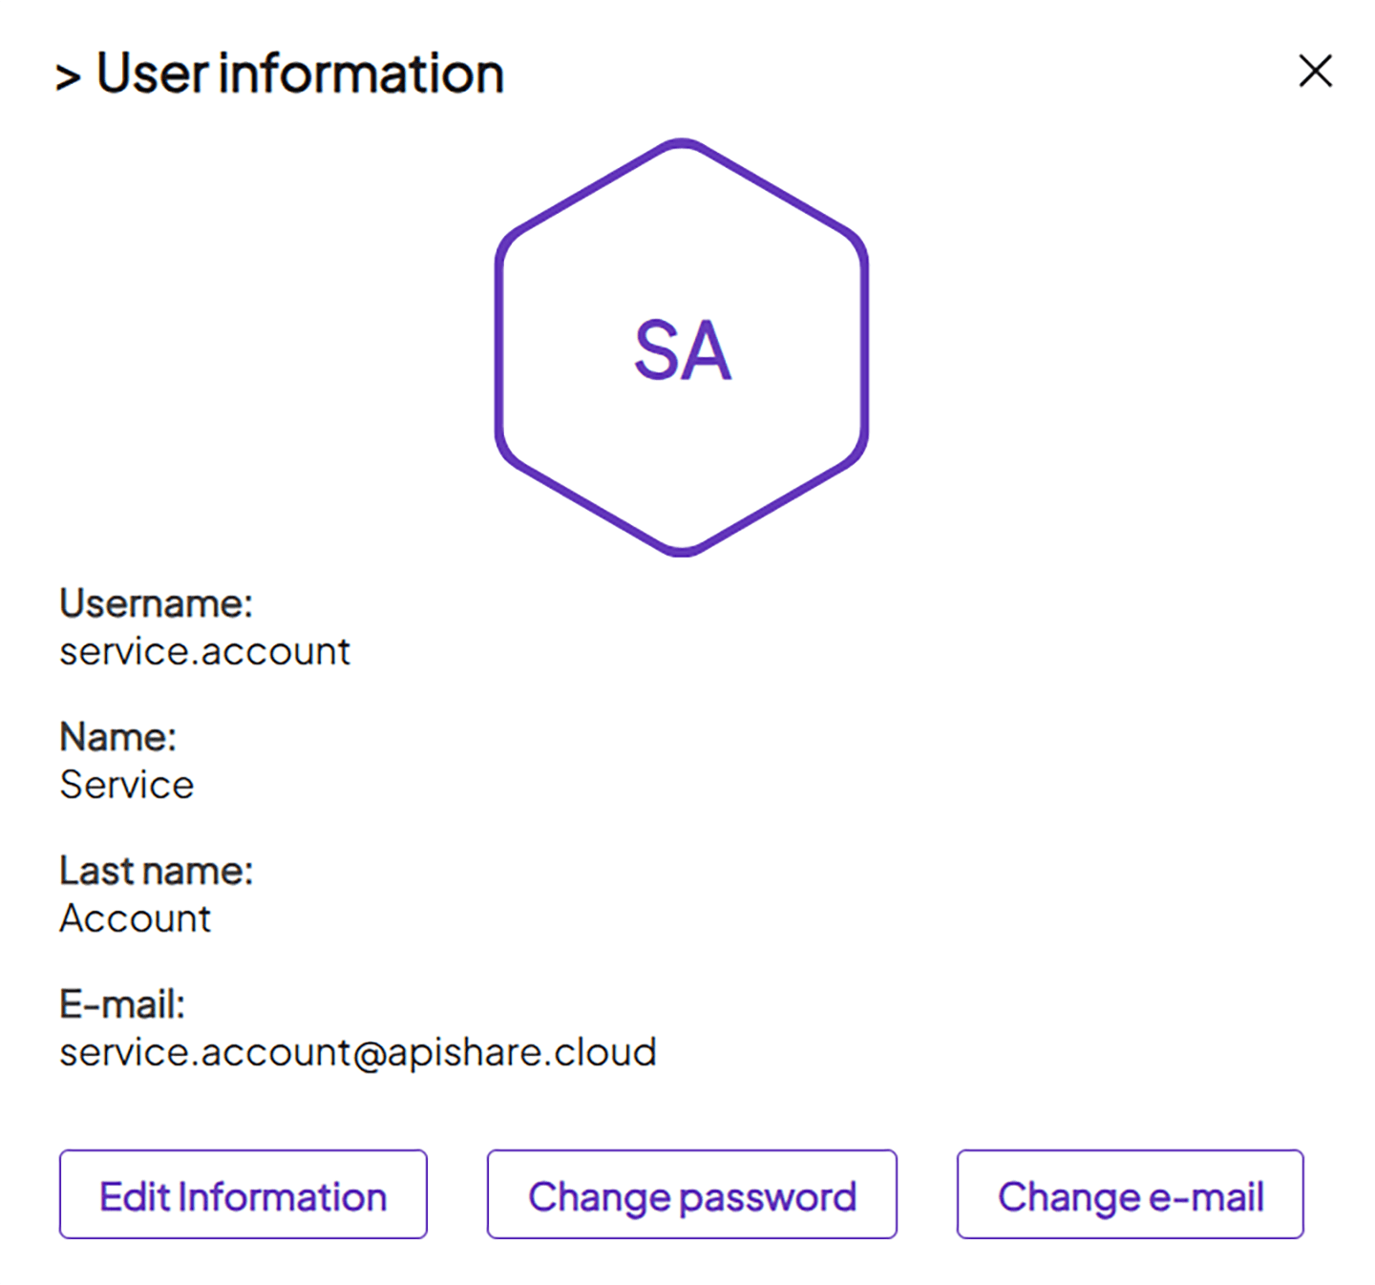
Task: Click the name value Service
Action: (x=127, y=786)
